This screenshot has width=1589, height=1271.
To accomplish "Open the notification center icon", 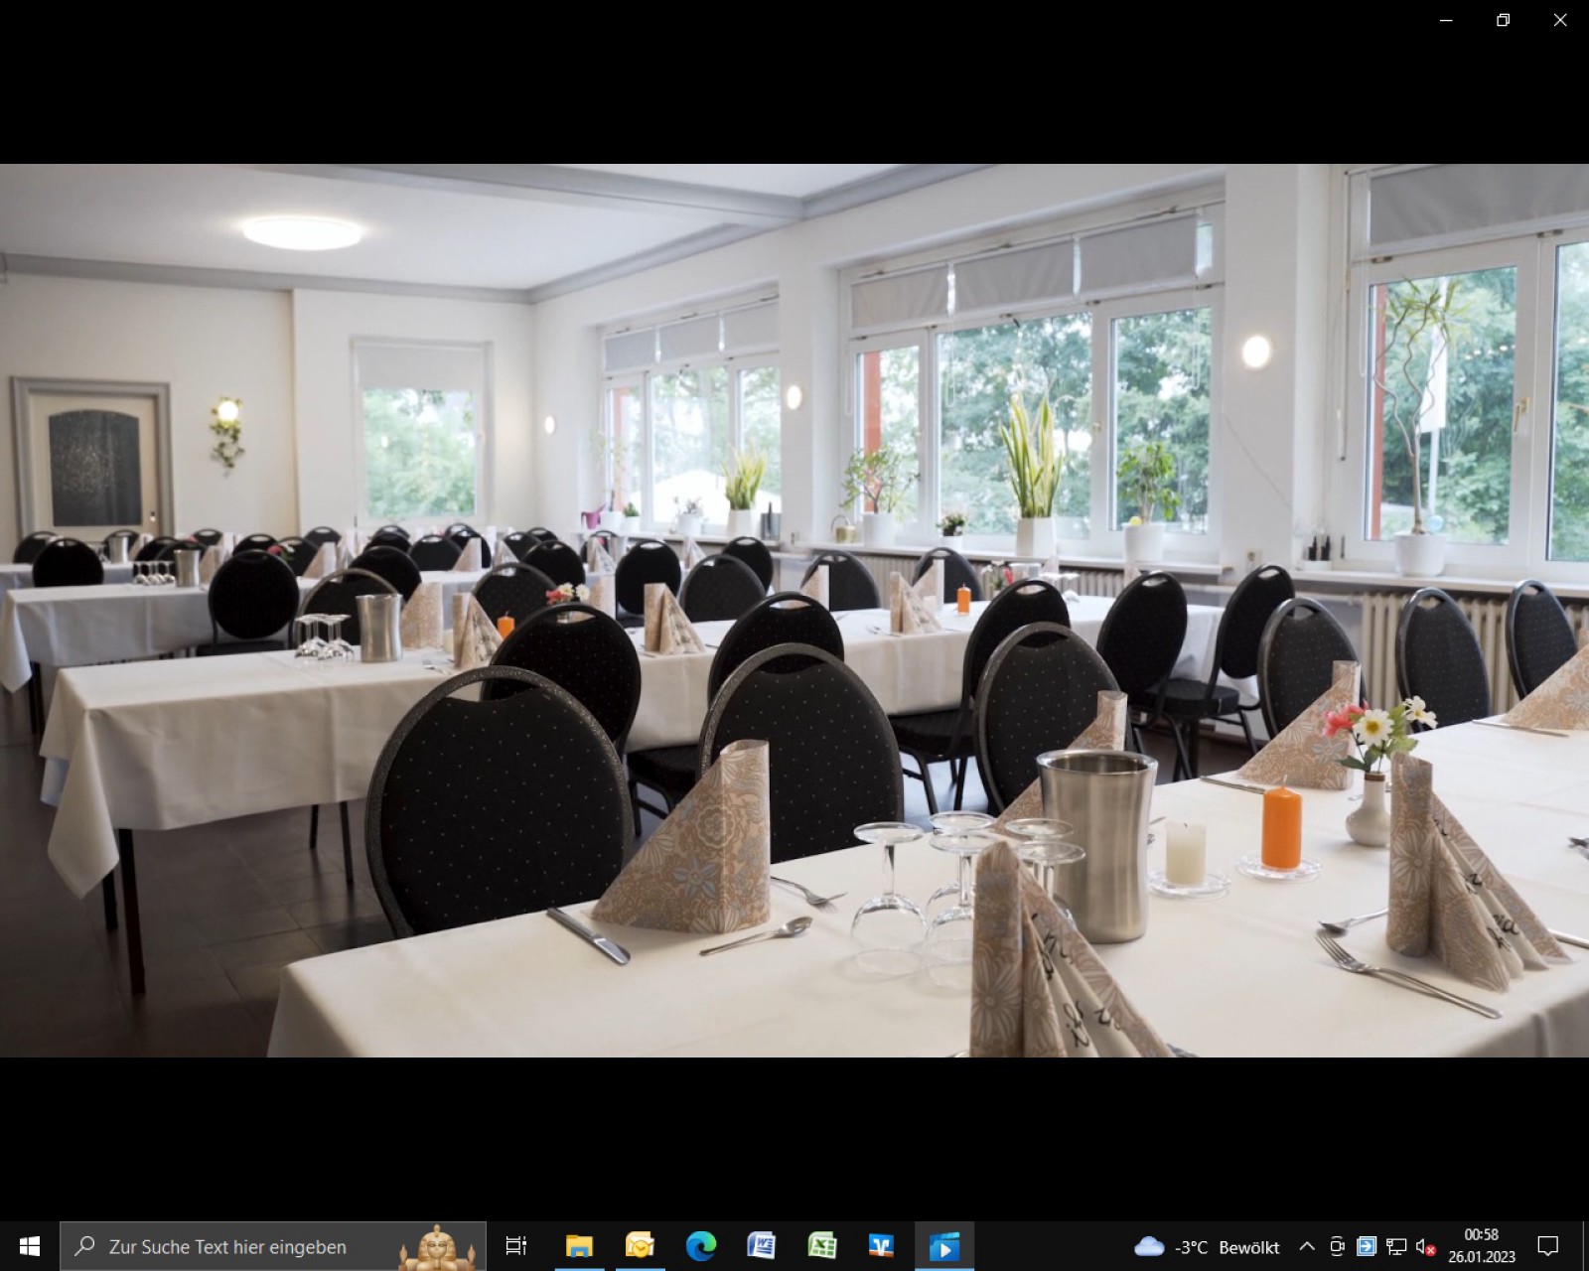I will click(x=1547, y=1246).
